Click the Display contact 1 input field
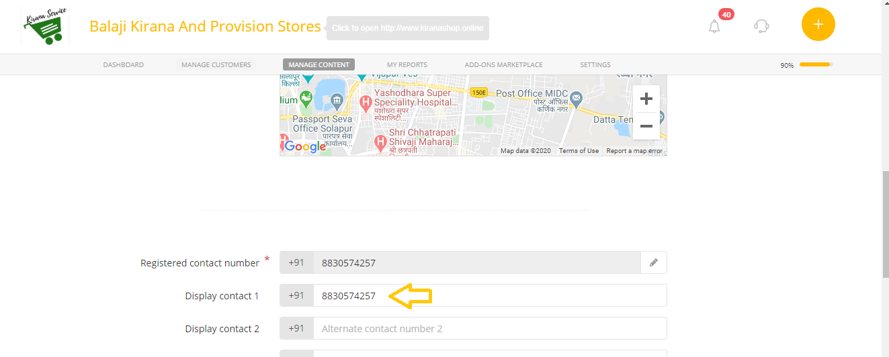 coord(490,295)
